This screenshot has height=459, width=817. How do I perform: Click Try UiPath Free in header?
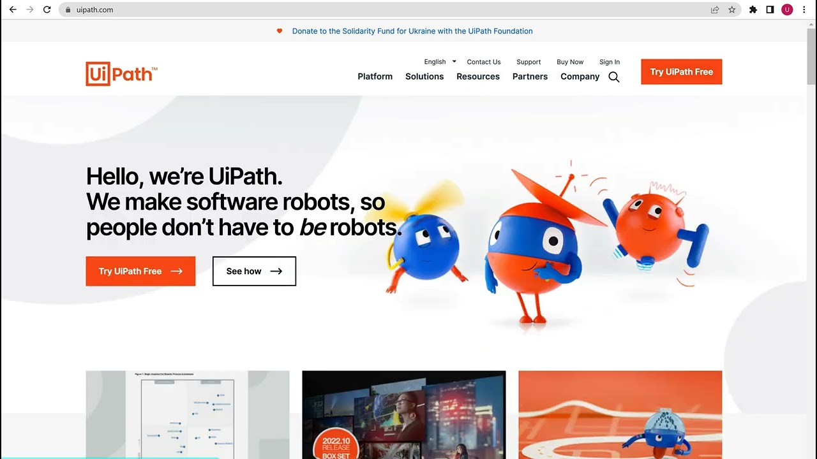click(682, 72)
